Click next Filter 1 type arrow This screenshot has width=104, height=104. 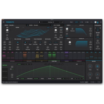coord(87,25)
